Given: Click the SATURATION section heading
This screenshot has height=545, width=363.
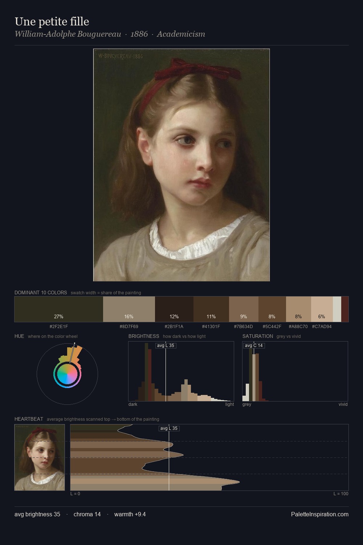Looking at the screenshot, I should pyautogui.click(x=258, y=336).
